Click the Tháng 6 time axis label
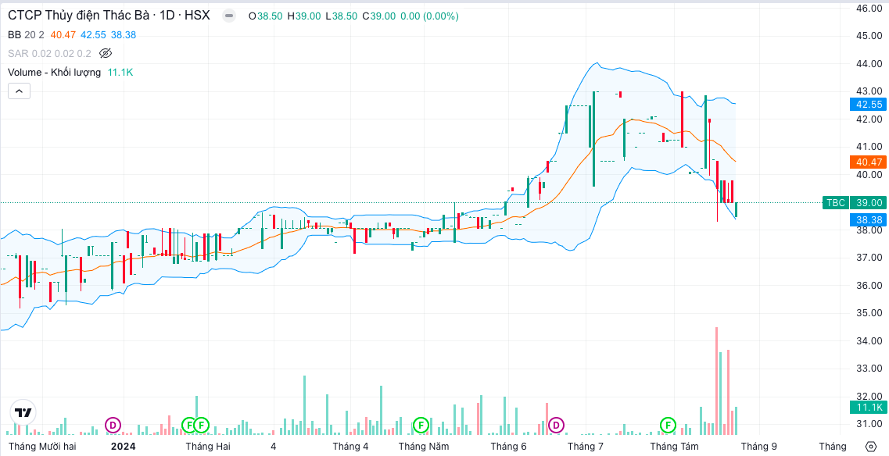 [508, 447]
